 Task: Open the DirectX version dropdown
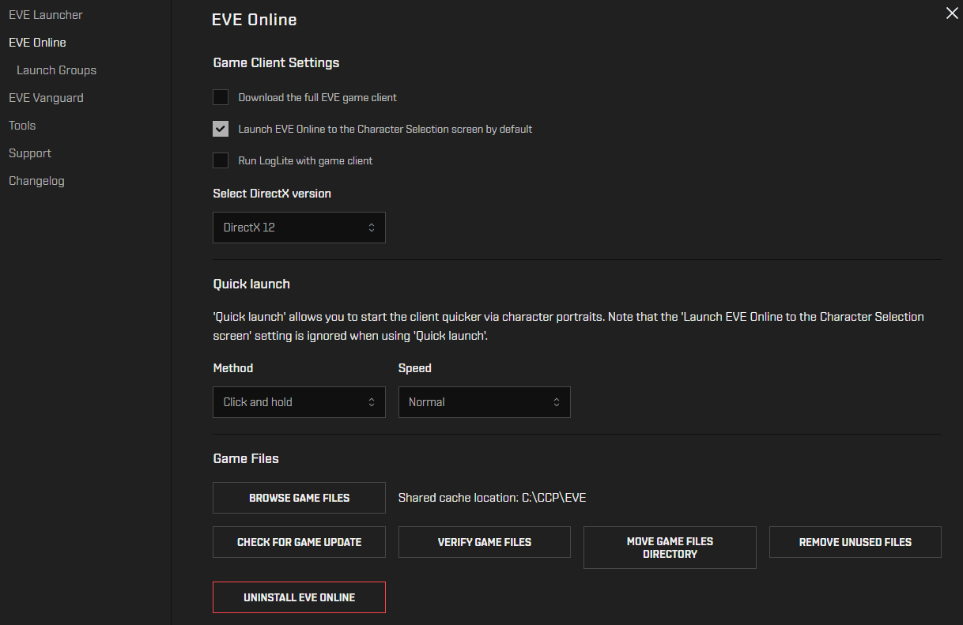(299, 228)
